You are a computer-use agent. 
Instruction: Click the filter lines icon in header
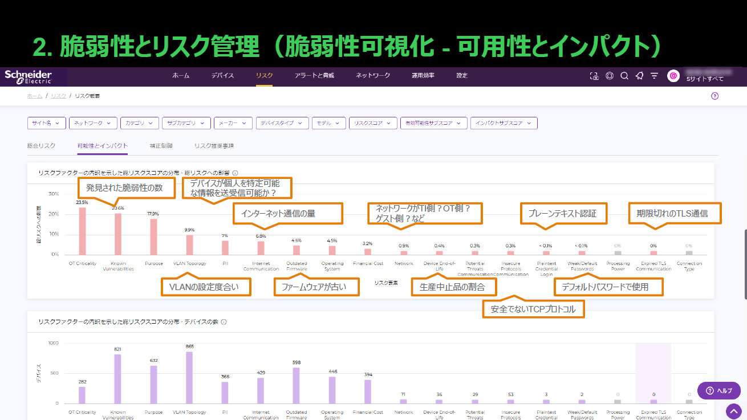click(654, 76)
